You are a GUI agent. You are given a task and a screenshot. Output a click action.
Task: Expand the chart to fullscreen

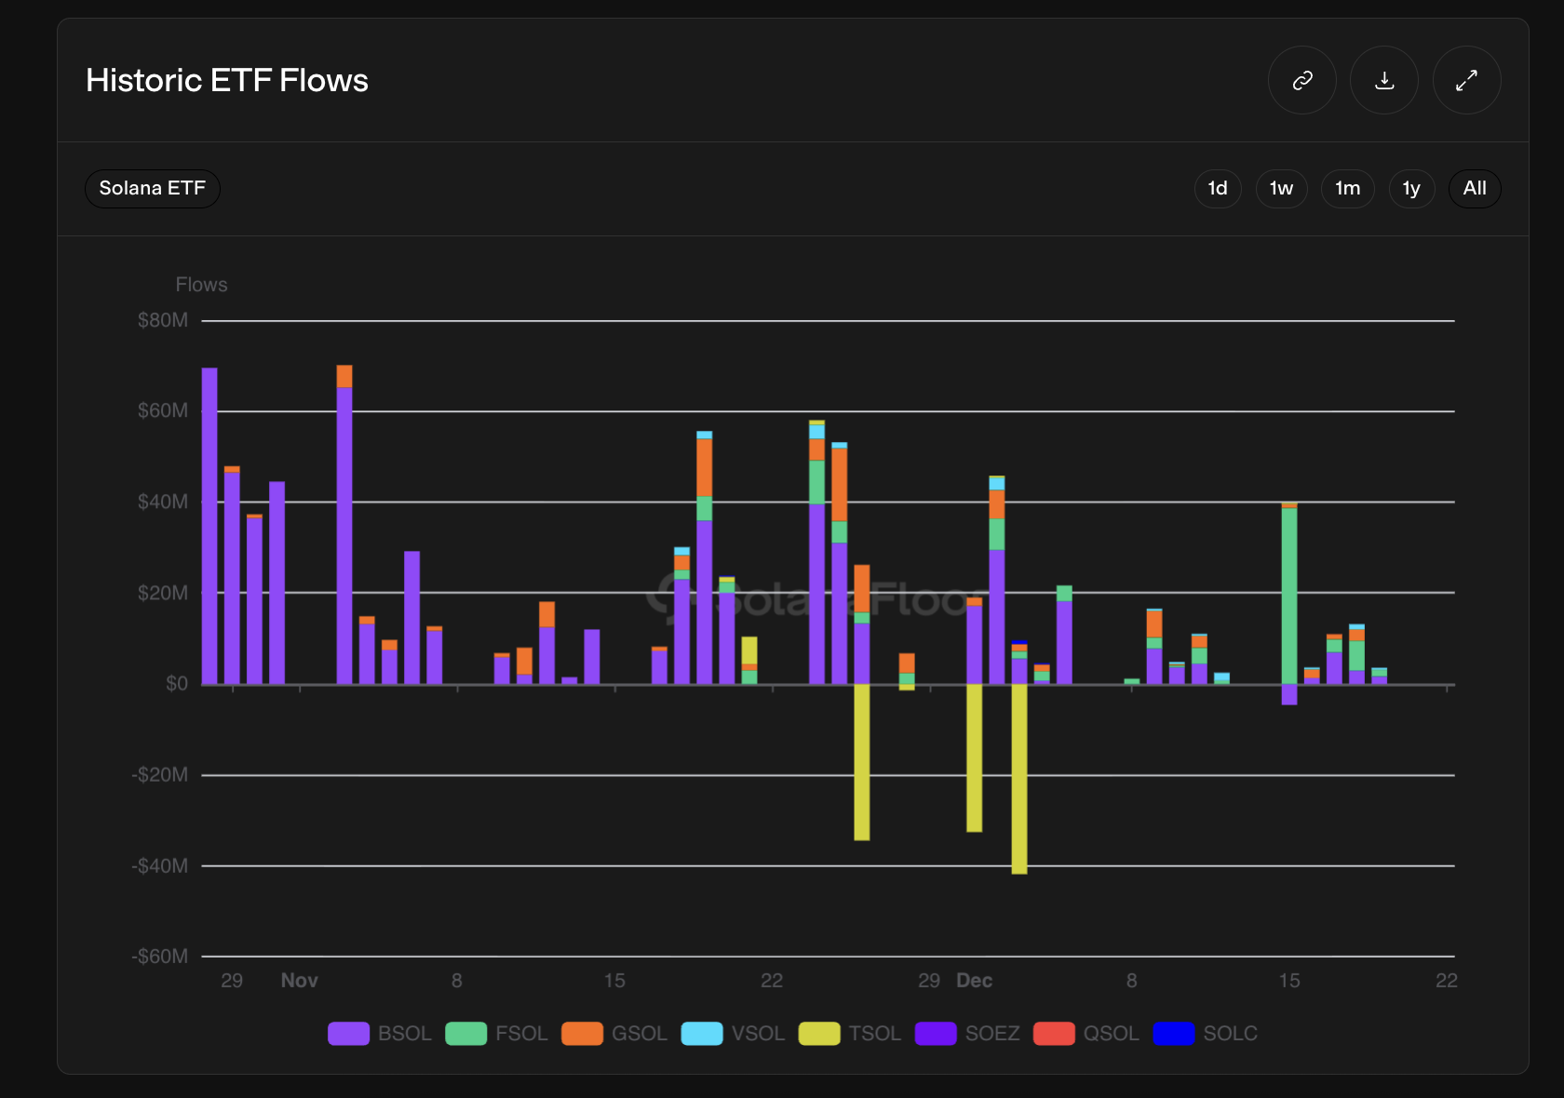(1466, 80)
